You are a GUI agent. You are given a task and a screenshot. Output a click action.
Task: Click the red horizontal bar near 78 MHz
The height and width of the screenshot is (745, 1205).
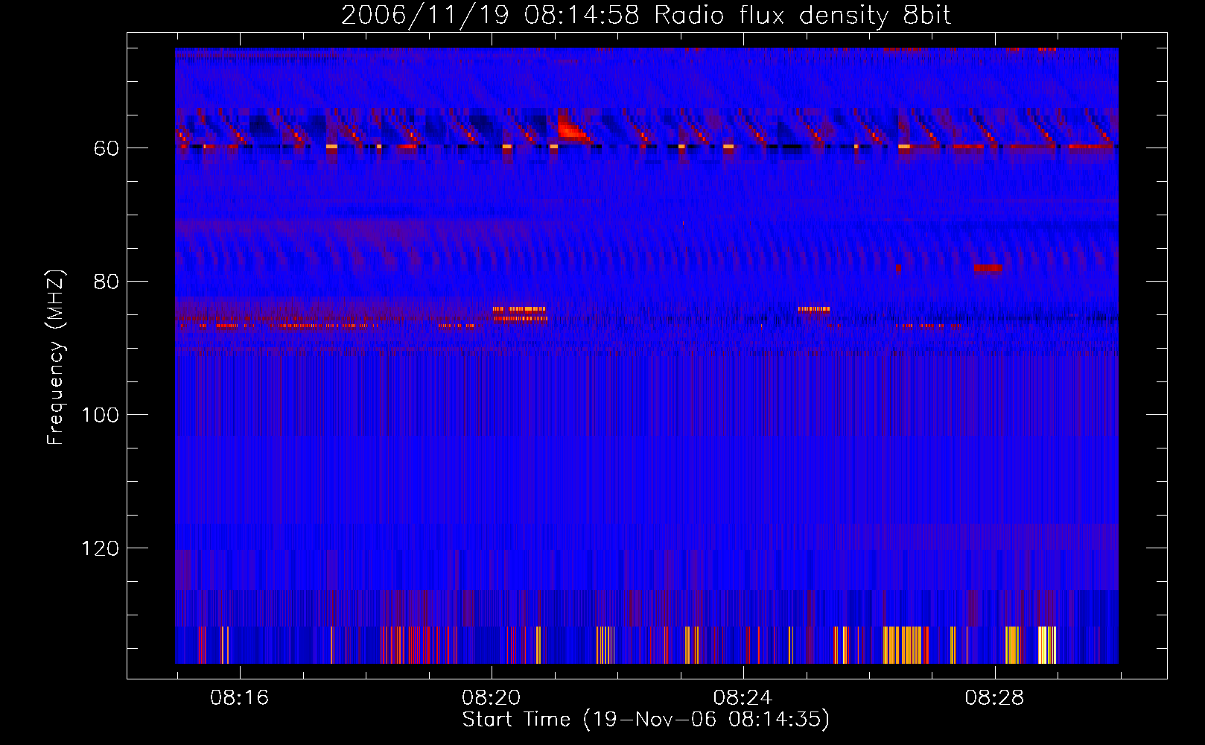pos(988,268)
